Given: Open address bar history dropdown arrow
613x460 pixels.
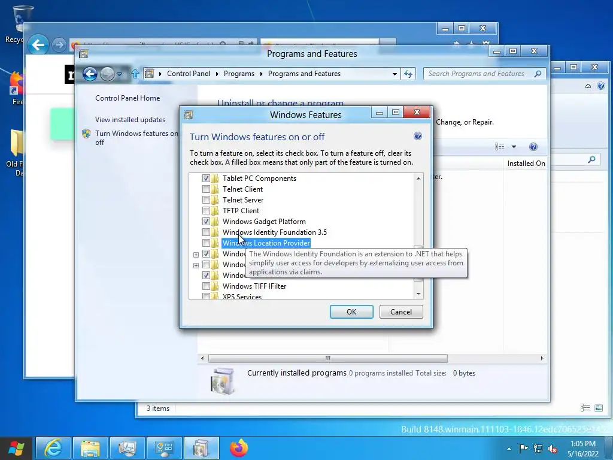Looking at the screenshot, I should (x=394, y=74).
